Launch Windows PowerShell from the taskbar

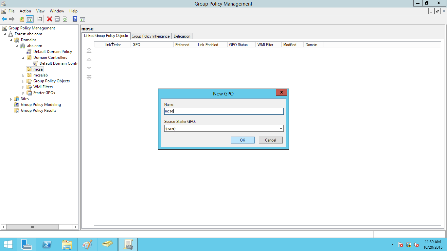[x=47, y=244]
